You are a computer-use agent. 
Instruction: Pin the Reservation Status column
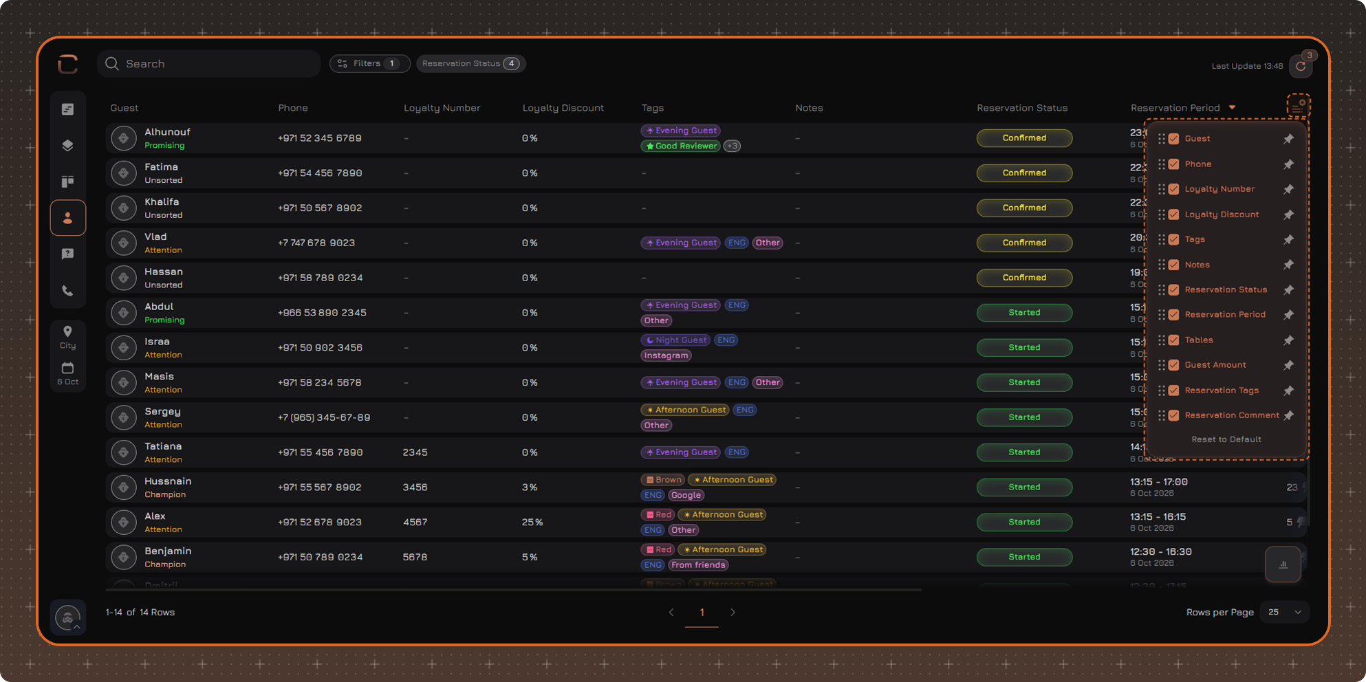tap(1288, 289)
